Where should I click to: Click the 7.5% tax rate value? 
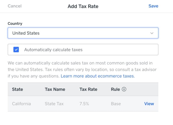tap(84, 104)
